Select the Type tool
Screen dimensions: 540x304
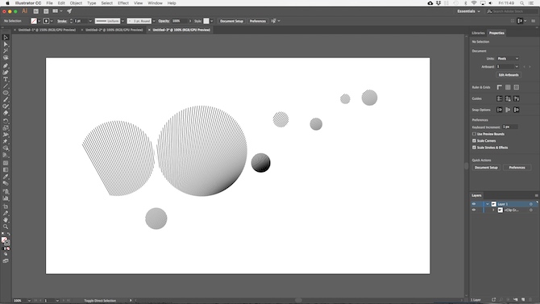click(6, 79)
